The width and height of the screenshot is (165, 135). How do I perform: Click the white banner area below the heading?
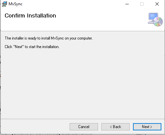click(x=72, y=25)
